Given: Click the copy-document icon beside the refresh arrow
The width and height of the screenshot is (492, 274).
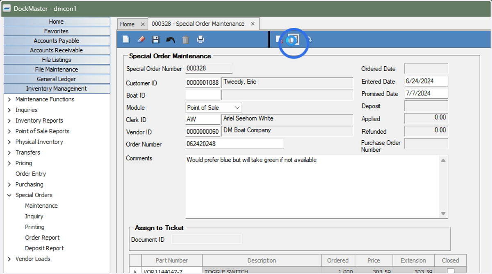Looking at the screenshot, I should 294,40.
